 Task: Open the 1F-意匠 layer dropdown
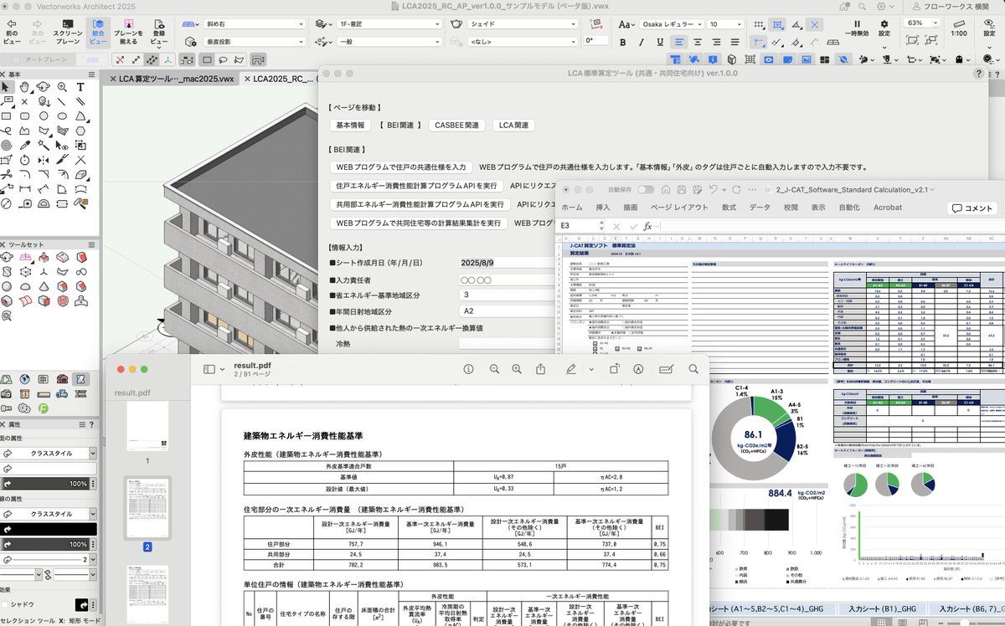click(x=390, y=24)
